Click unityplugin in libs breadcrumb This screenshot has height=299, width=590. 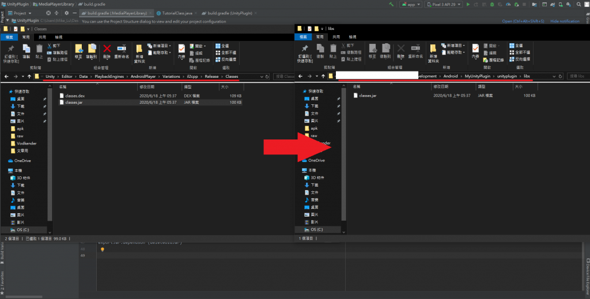pyautogui.click(x=507, y=76)
